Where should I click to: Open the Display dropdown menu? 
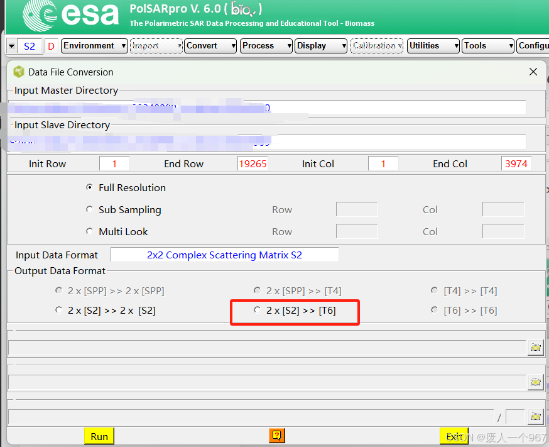pos(321,46)
